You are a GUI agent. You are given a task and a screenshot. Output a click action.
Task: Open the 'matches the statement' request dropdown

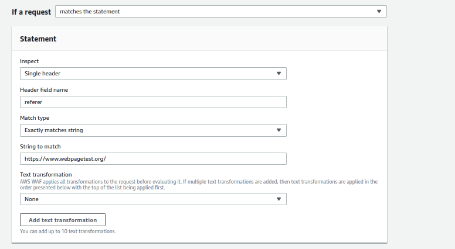[221, 12]
